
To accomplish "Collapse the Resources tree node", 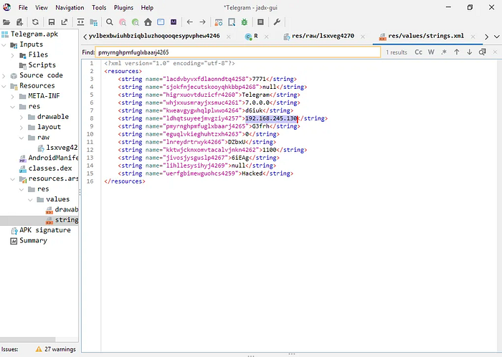I will [4, 86].
